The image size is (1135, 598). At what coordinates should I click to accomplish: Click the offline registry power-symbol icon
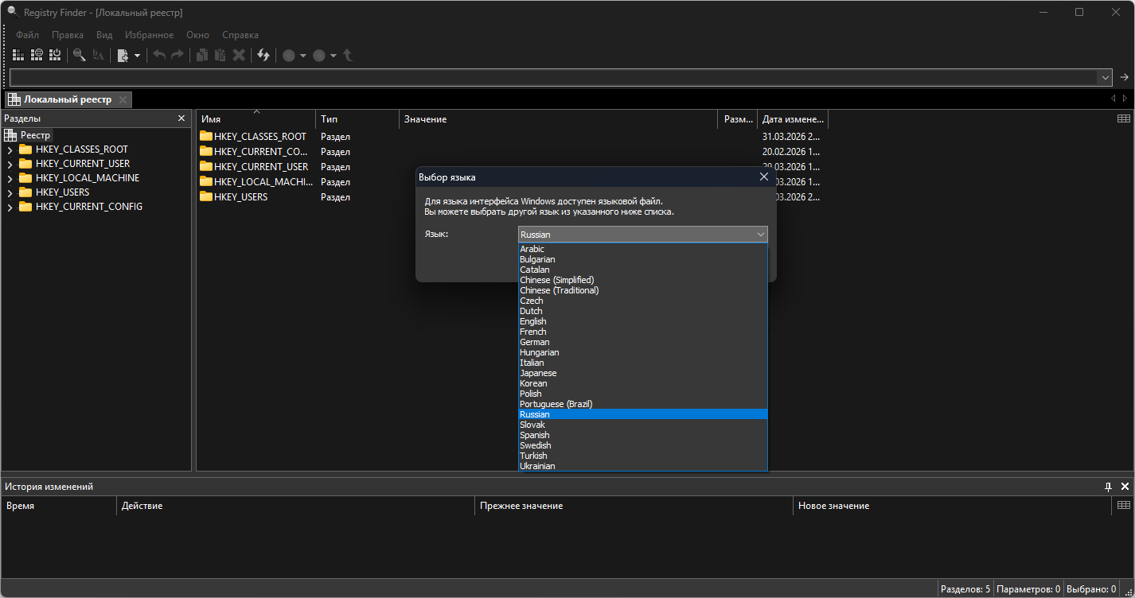click(55, 55)
